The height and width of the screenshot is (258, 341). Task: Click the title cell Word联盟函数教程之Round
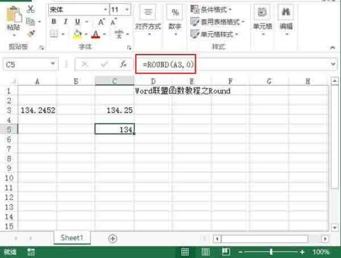pos(183,91)
